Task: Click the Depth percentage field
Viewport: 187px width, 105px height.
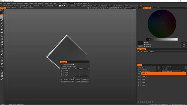Action: (79, 6)
